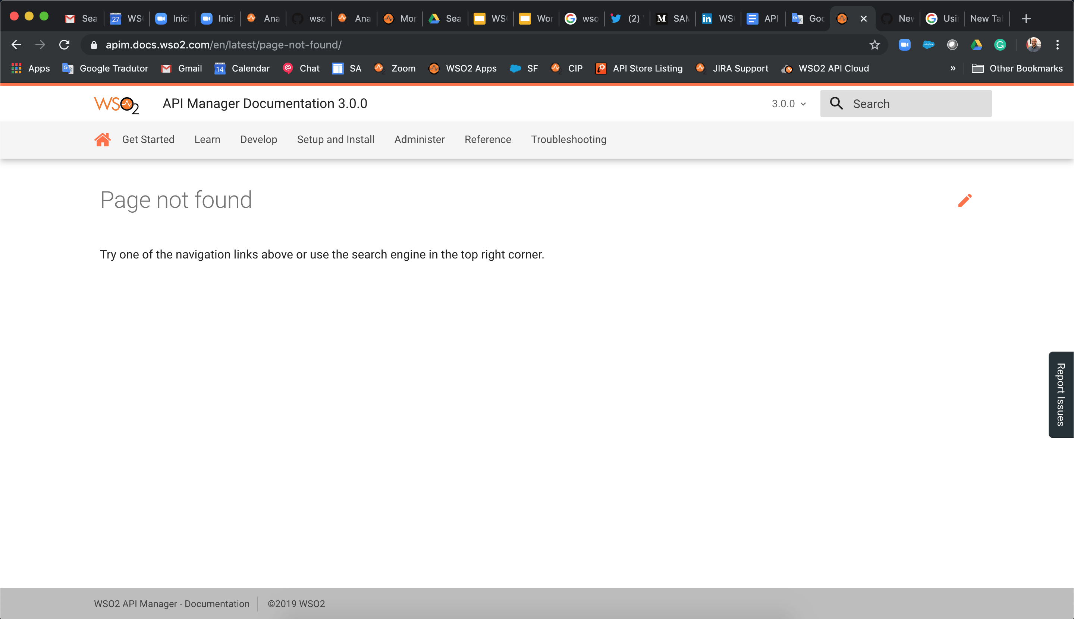Screen dimensions: 1074x619
Task: Open the Learn menu
Action: click(x=207, y=139)
